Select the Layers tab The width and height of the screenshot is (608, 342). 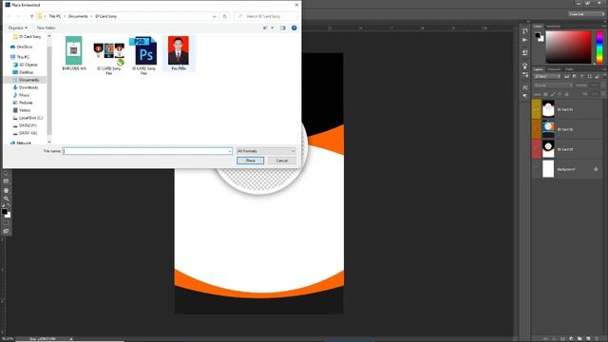coord(539,69)
